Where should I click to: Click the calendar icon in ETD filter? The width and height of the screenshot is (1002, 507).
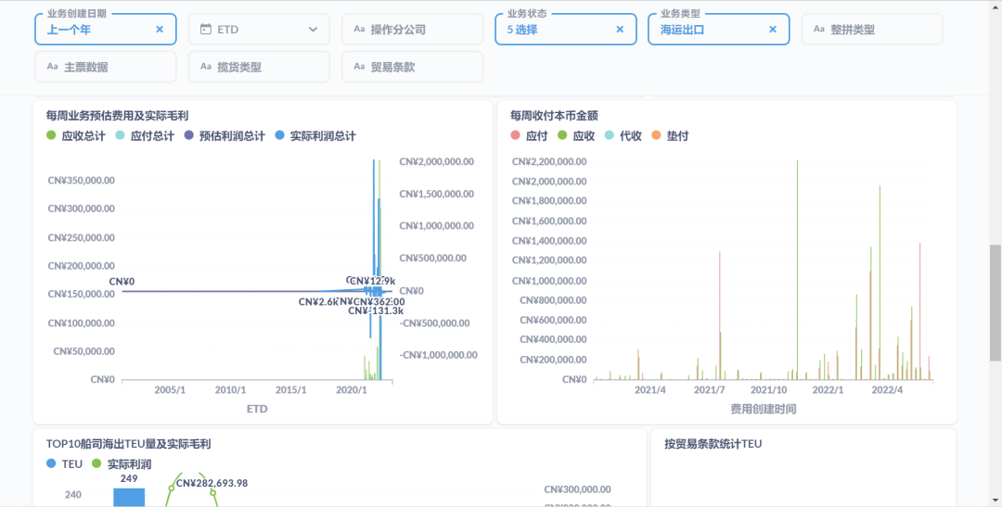click(206, 30)
